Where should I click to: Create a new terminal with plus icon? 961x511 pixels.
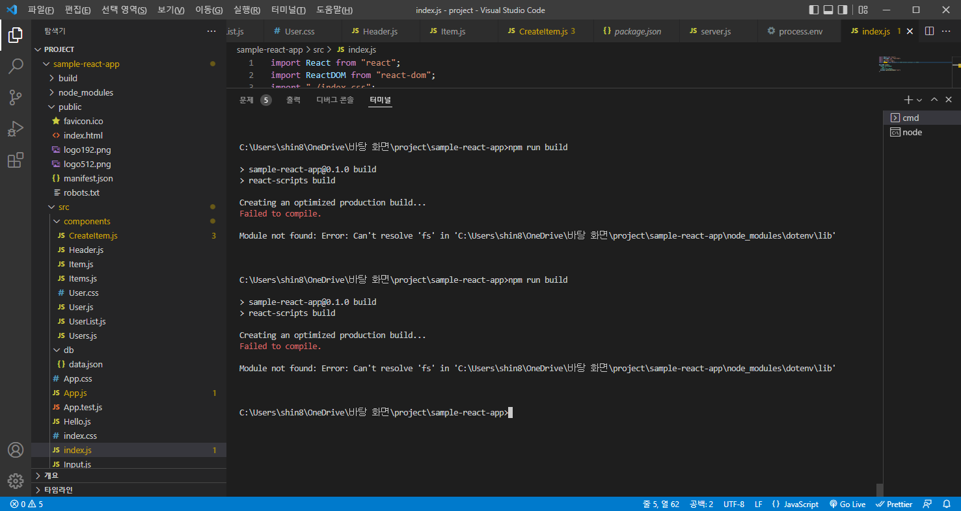click(x=908, y=99)
